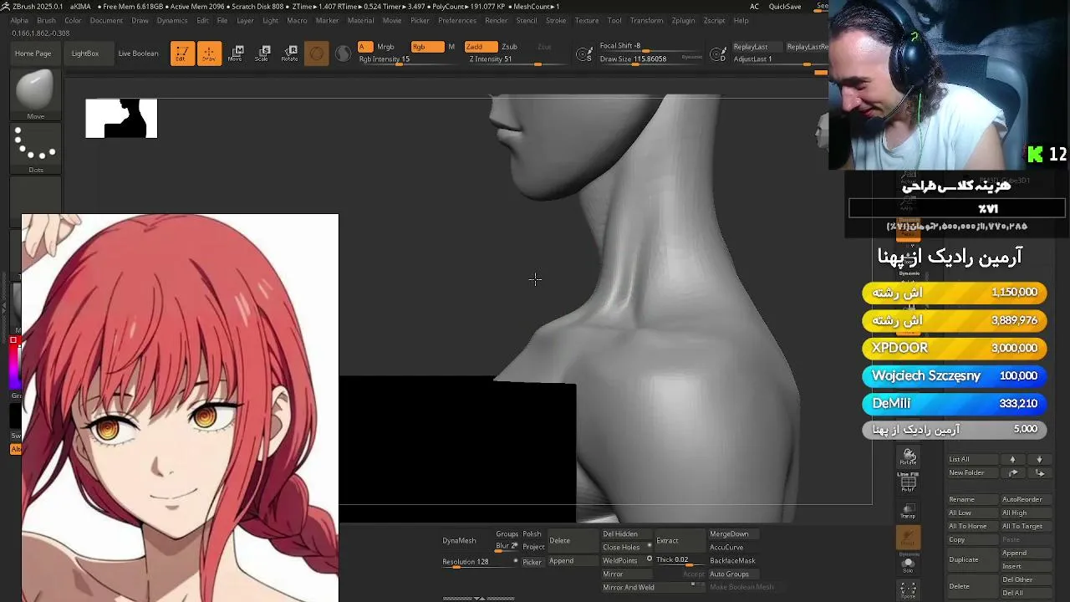Open the Move brush thumbnail
Image resolution: width=1070 pixels, height=602 pixels.
(35, 95)
